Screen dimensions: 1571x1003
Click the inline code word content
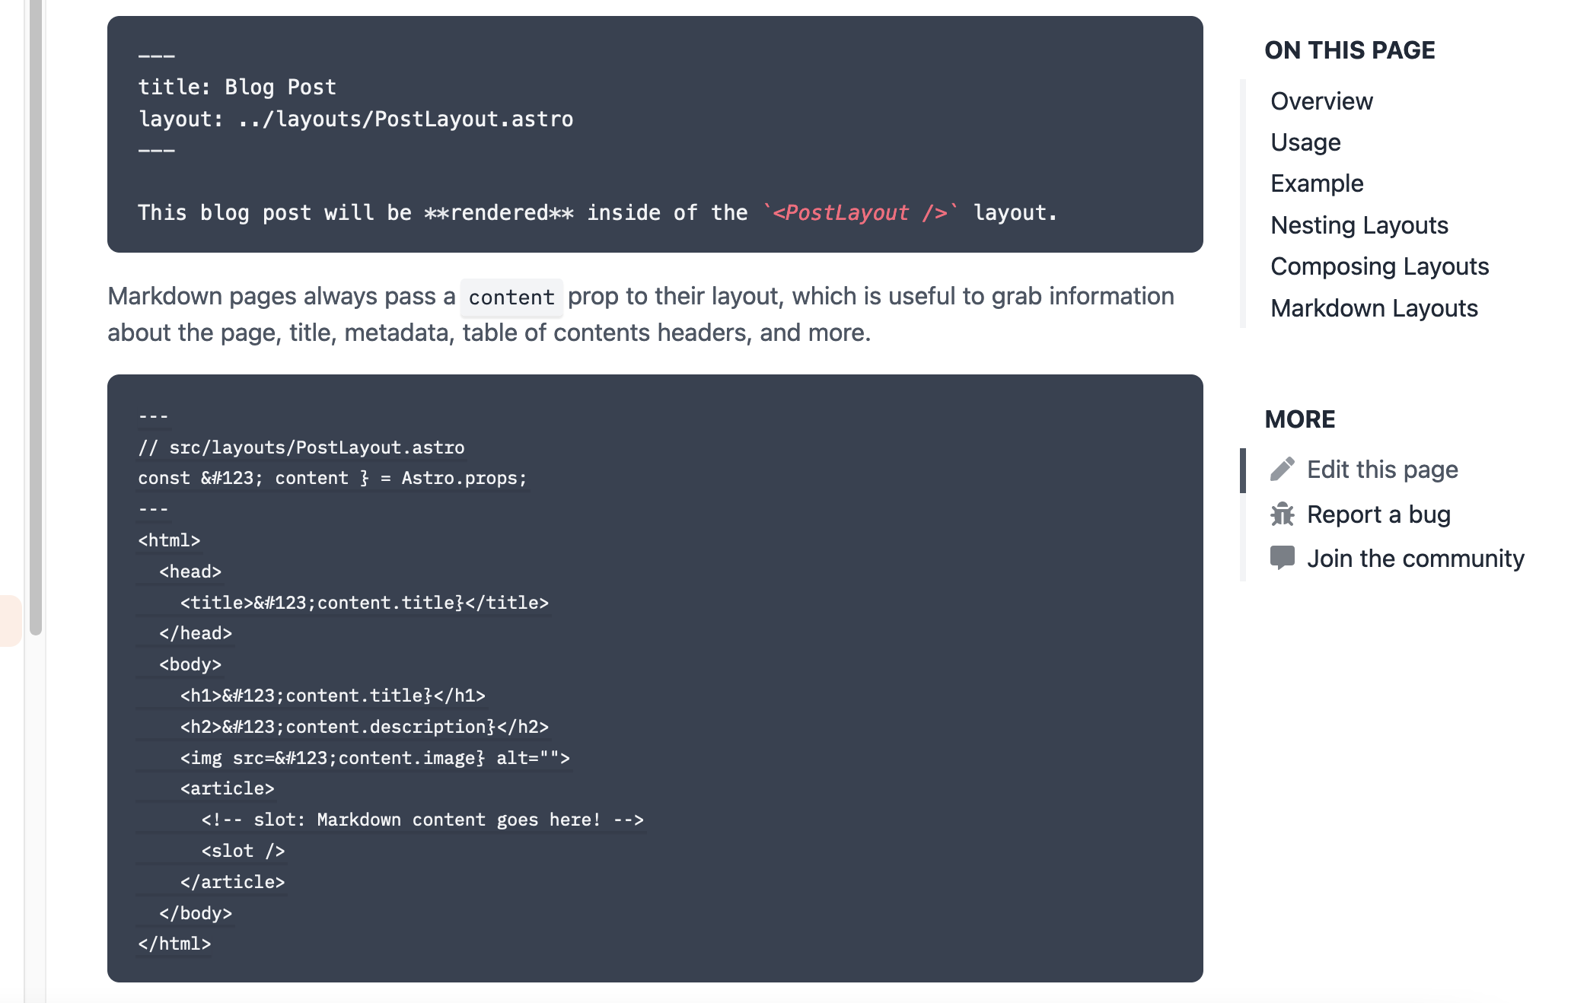(511, 297)
